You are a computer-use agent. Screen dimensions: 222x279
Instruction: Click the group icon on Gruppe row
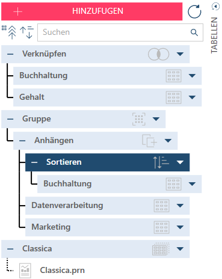[x=139, y=119]
